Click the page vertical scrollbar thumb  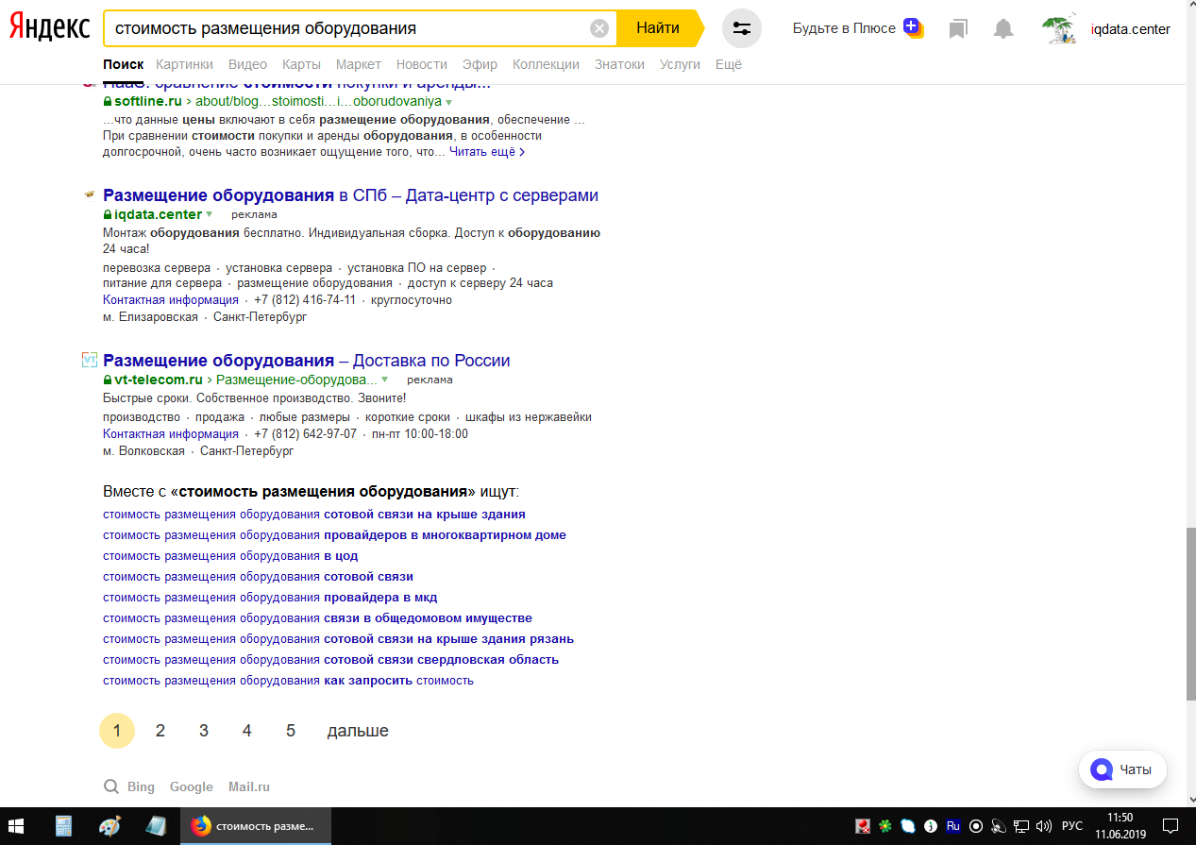1189,614
